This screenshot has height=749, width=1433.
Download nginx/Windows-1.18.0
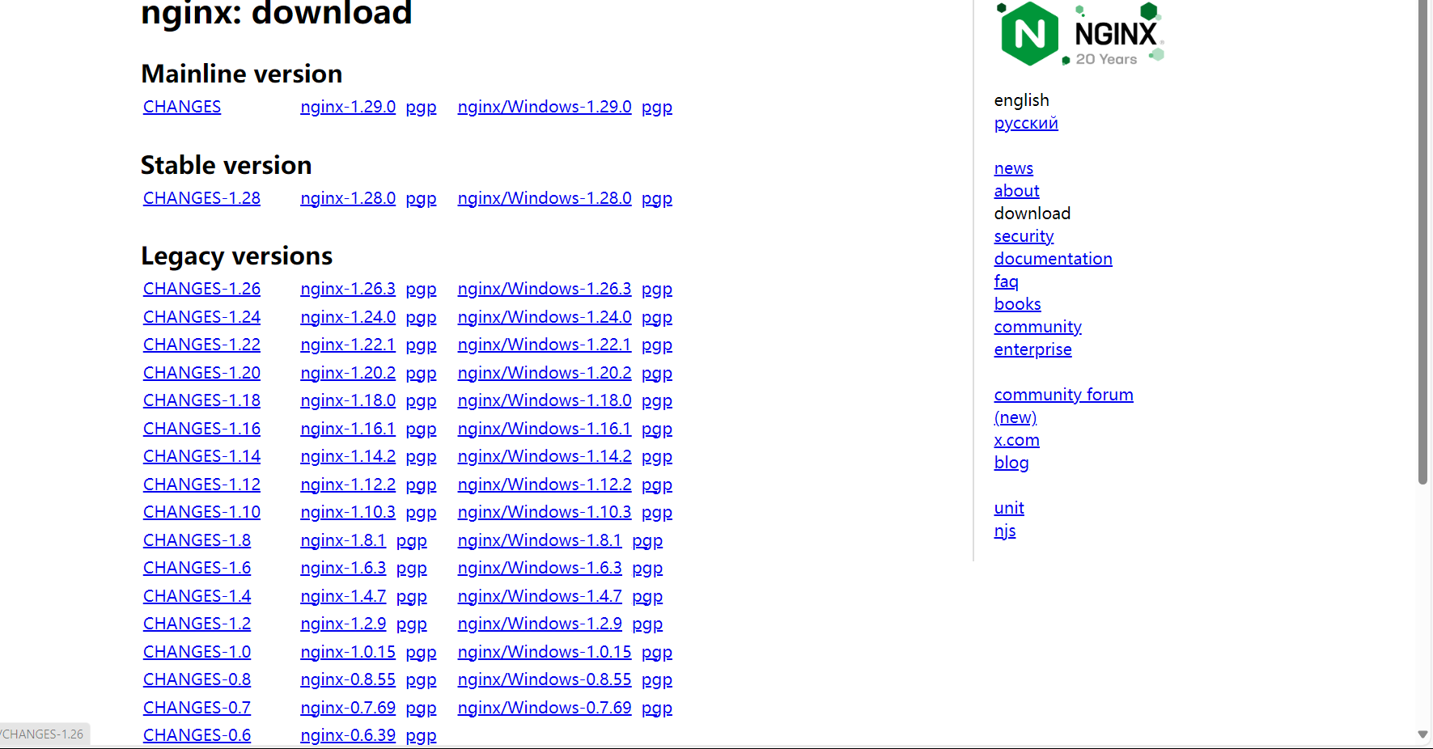tap(545, 400)
